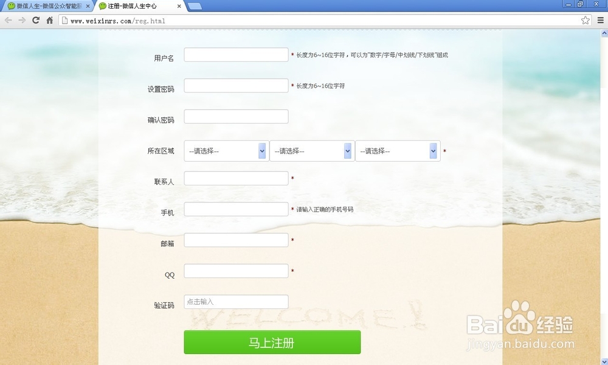
Task: Click the bookmark star in address bar
Action: coord(585,19)
